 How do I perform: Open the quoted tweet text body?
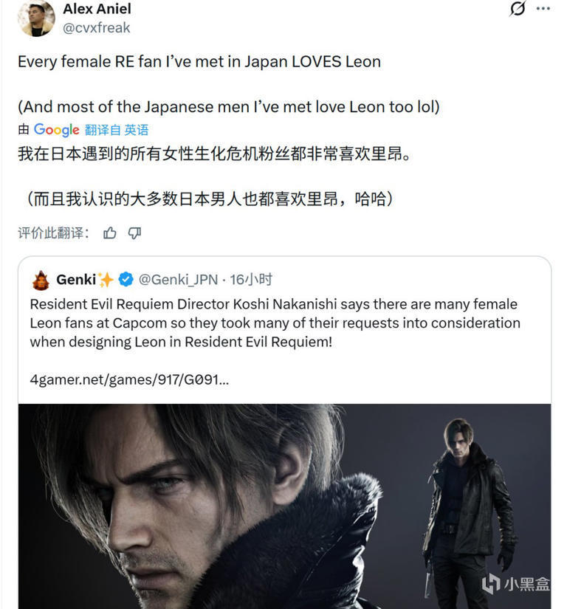coord(275,323)
